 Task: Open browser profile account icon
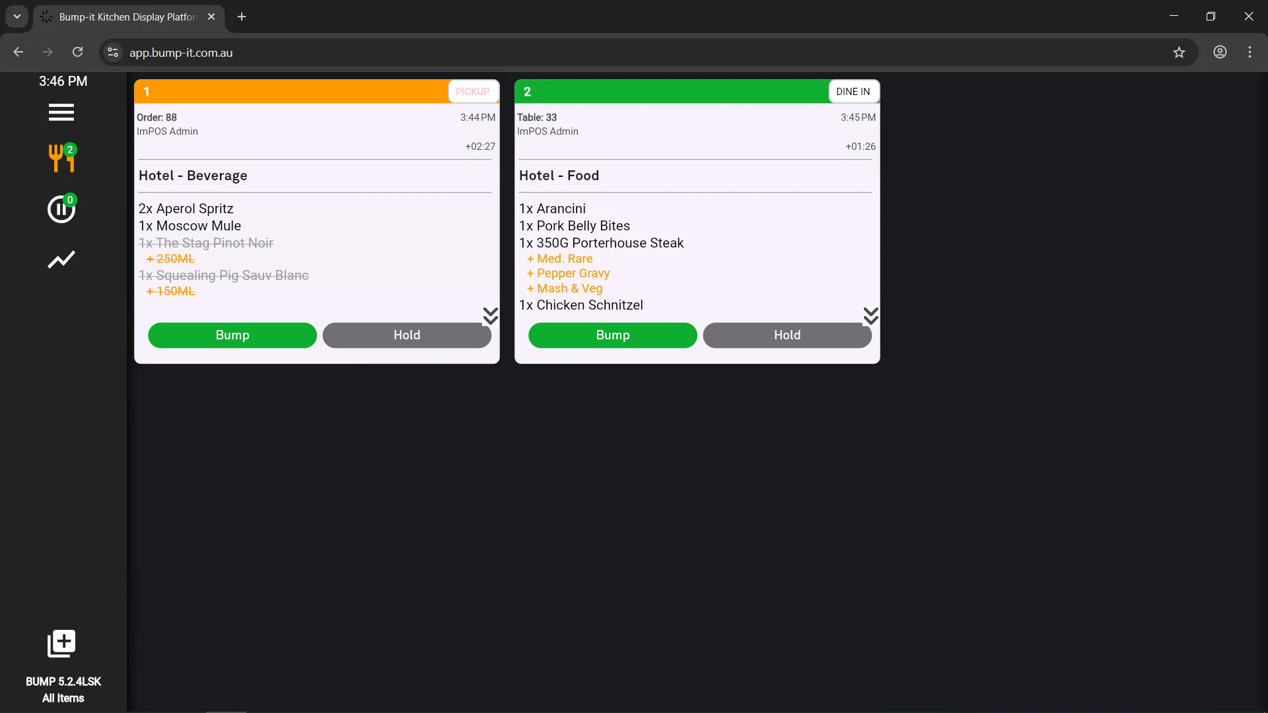pos(1220,52)
